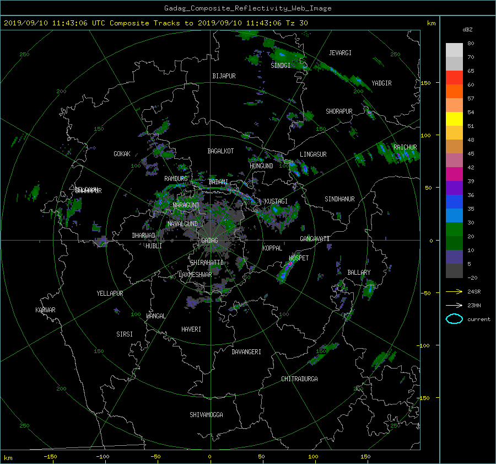Select the blue 36 dBZ color swatch

pos(454,201)
